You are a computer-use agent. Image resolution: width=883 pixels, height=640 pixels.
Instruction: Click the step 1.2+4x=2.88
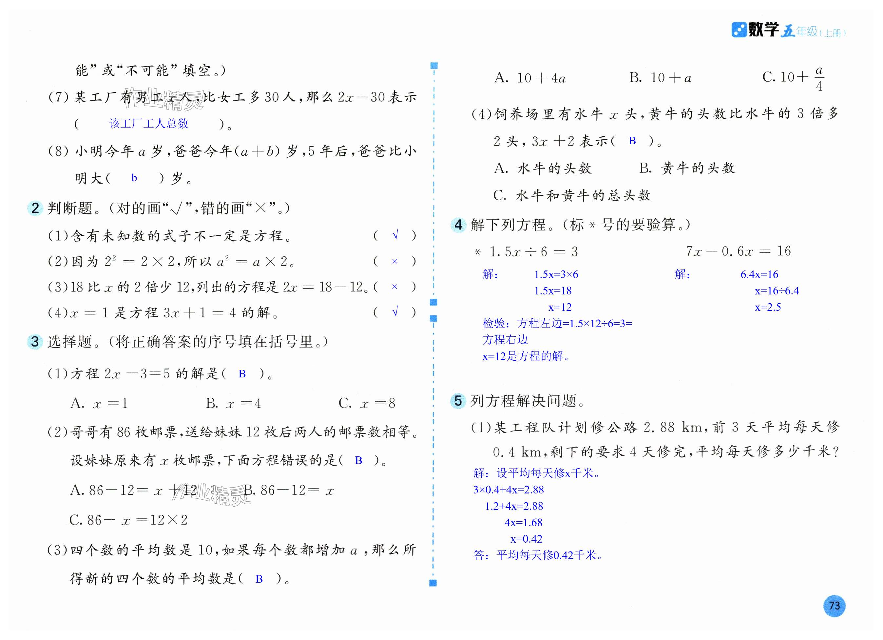514,506
